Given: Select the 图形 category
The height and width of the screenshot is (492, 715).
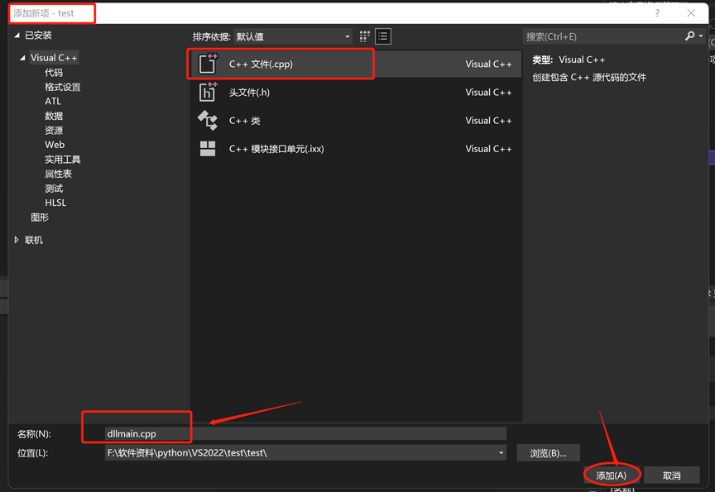Looking at the screenshot, I should click(x=40, y=217).
